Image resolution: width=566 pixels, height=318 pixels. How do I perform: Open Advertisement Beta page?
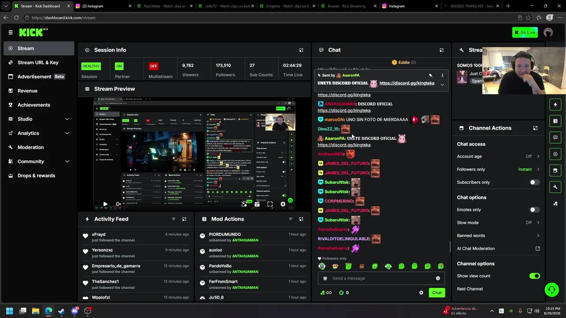pos(39,77)
